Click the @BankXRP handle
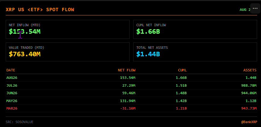 point(249,122)
